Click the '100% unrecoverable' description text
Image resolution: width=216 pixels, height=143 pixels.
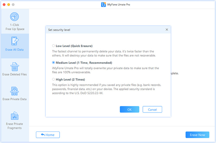(x=106, y=70)
